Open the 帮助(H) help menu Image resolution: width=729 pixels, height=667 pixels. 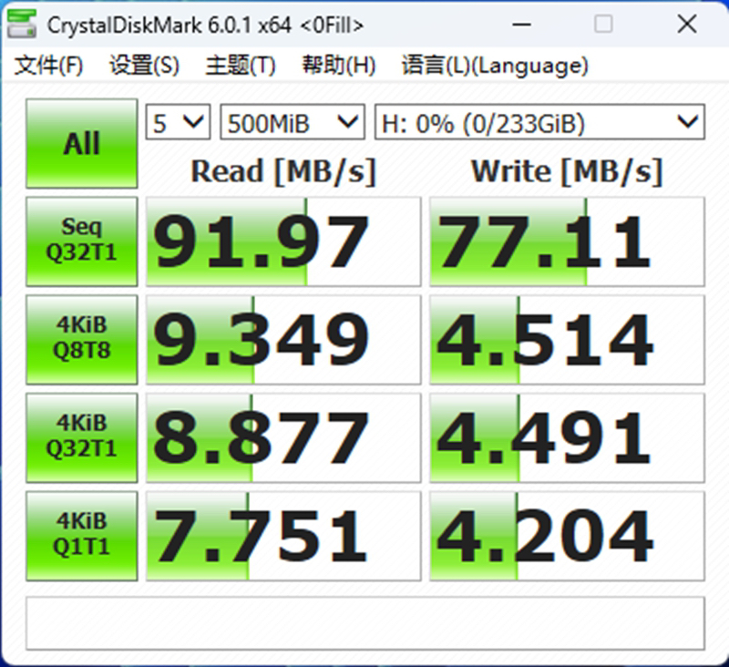[338, 66]
